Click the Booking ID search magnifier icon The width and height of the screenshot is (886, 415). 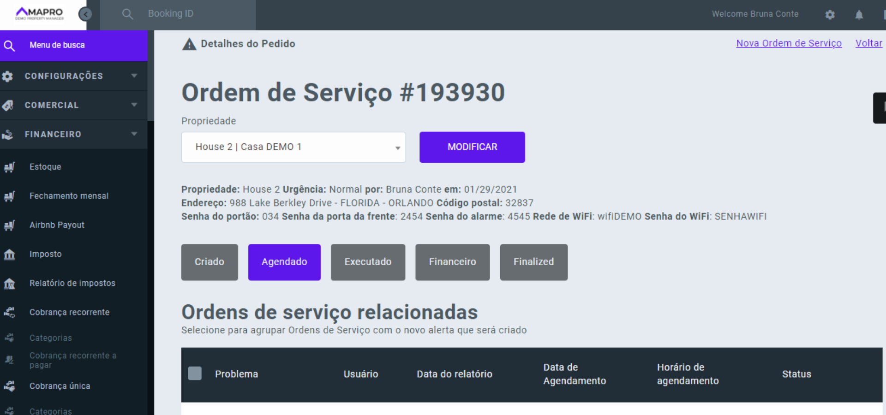[127, 14]
